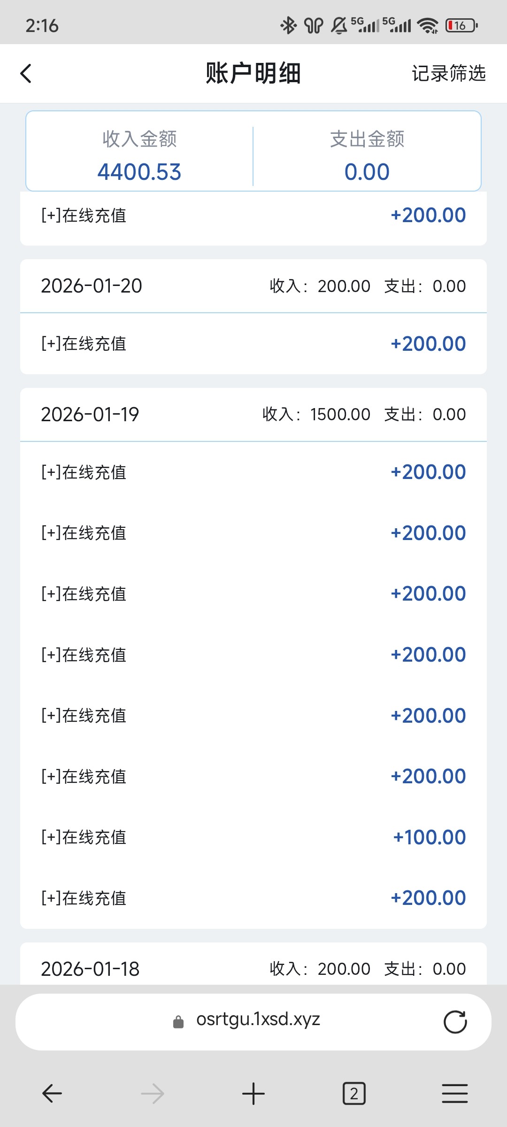Reload the page with the refresh icon
This screenshot has height=1127, width=507.
coord(455,1022)
